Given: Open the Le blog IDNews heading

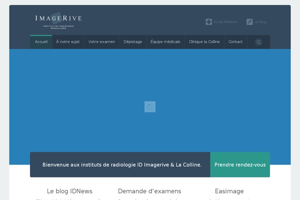Looking at the screenshot, I should point(69,191).
